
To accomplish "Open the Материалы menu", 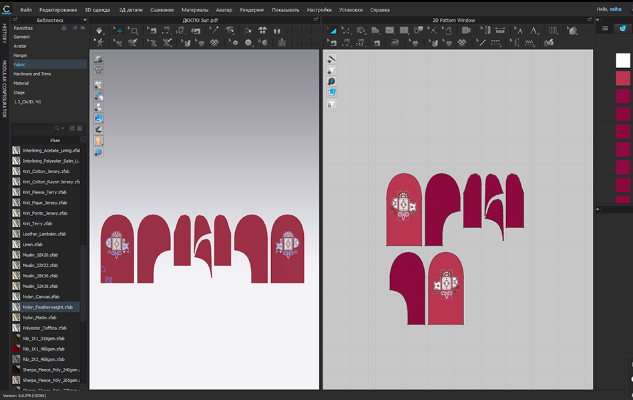I will (x=195, y=10).
